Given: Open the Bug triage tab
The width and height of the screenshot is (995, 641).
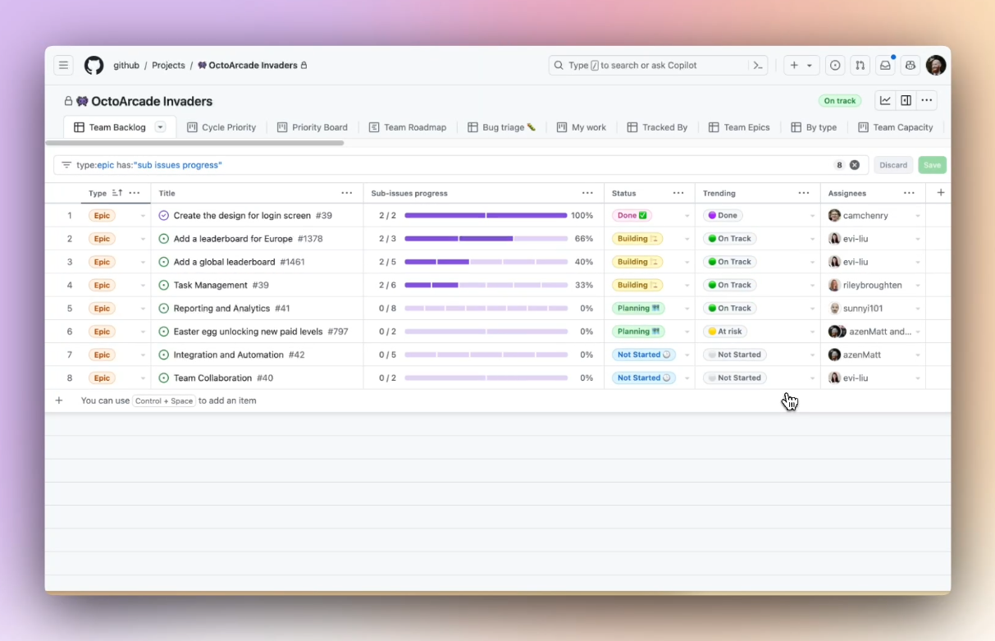Looking at the screenshot, I should tap(500, 127).
